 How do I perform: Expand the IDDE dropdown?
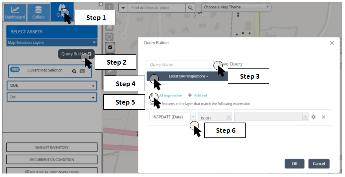point(52,86)
